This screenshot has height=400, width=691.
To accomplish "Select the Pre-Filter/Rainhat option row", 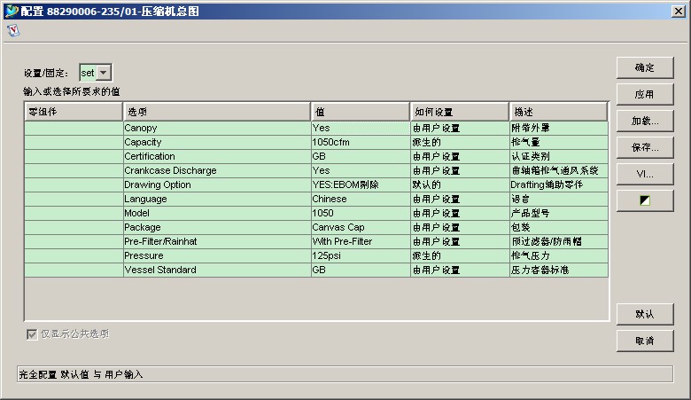I will tap(217, 241).
